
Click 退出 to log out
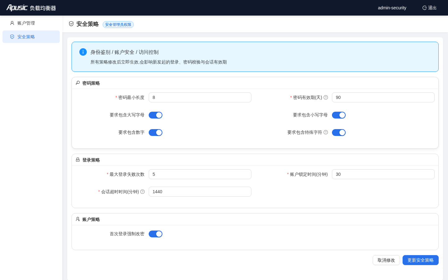(x=429, y=8)
